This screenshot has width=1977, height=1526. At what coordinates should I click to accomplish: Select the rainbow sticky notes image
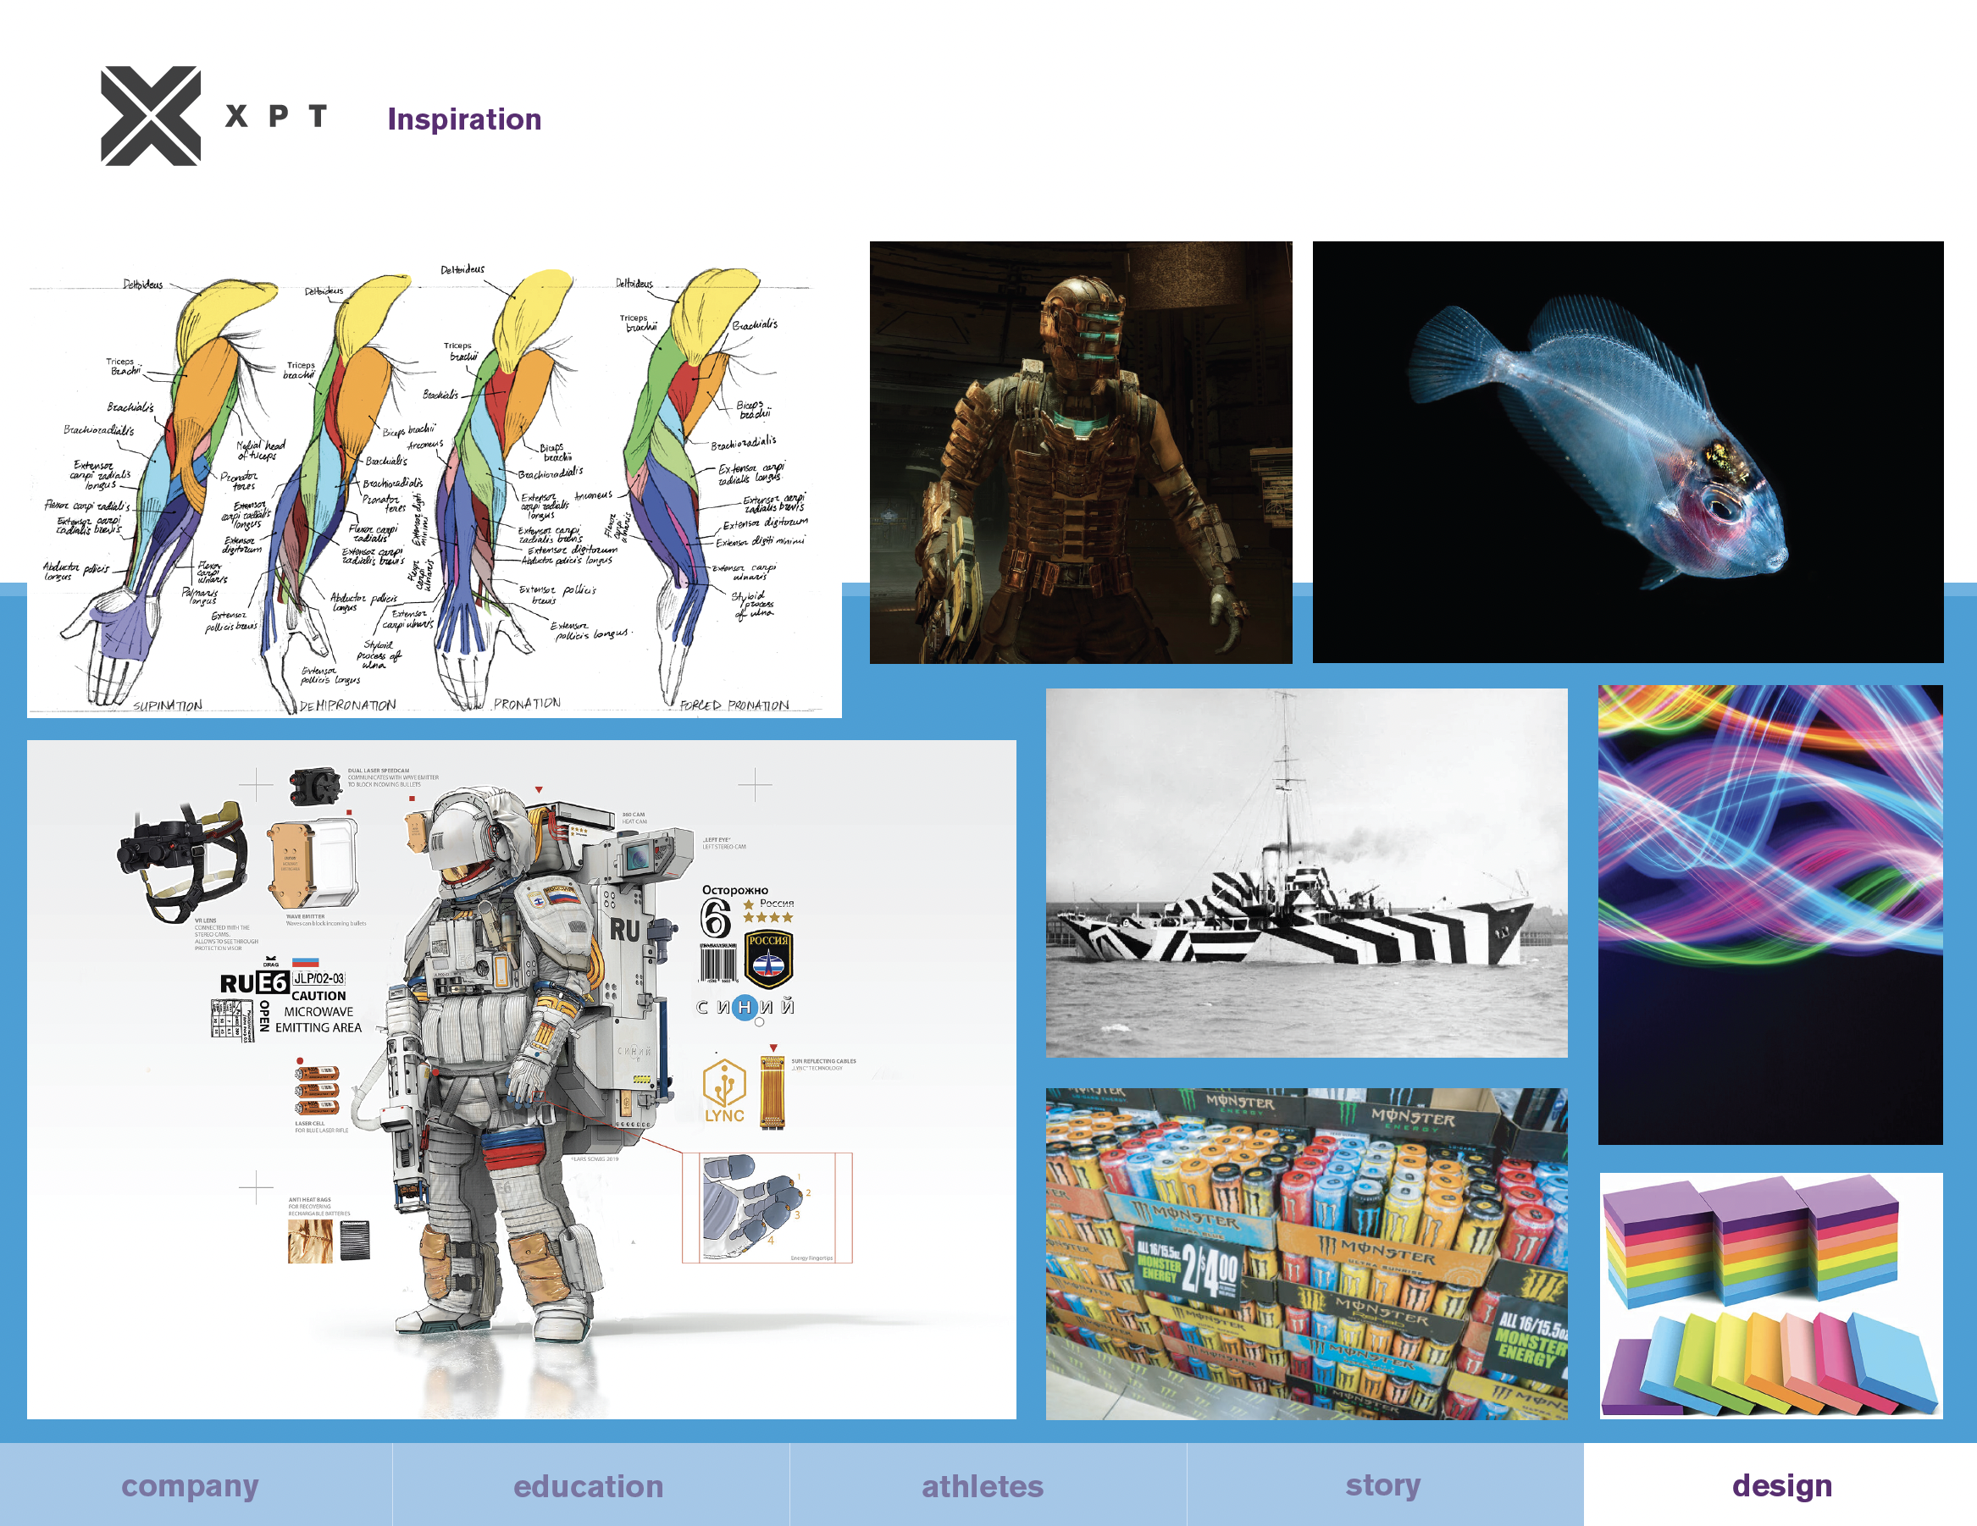pyautogui.click(x=1769, y=1294)
